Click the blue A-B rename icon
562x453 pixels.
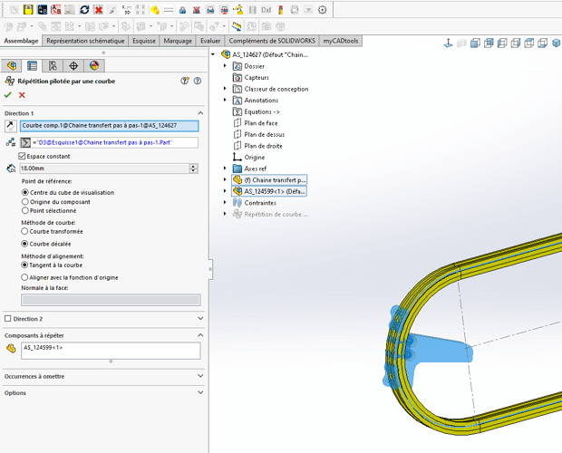pos(43,10)
